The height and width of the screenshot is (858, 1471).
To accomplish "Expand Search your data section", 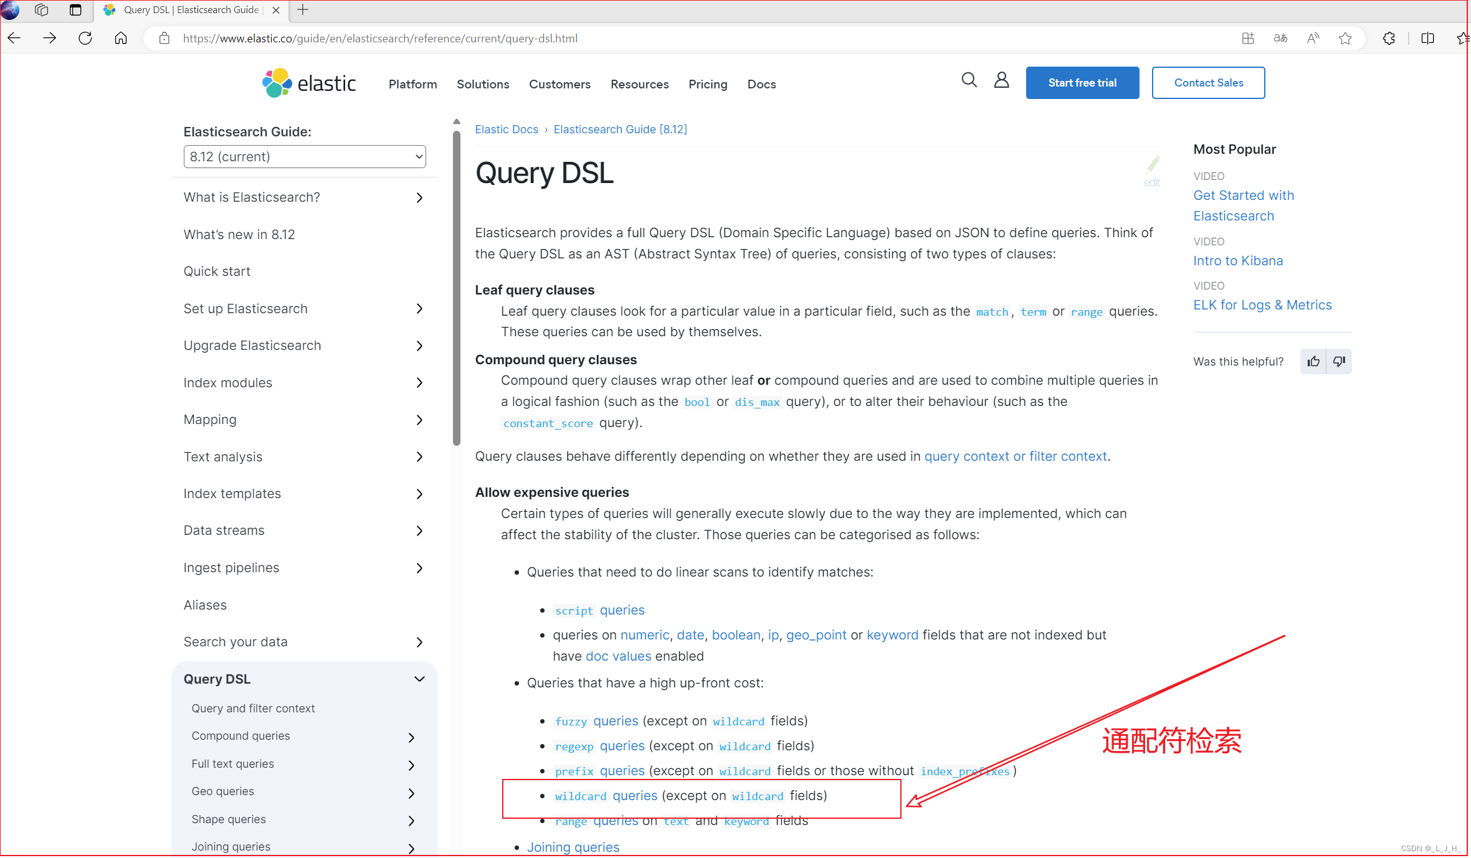I will coord(419,643).
